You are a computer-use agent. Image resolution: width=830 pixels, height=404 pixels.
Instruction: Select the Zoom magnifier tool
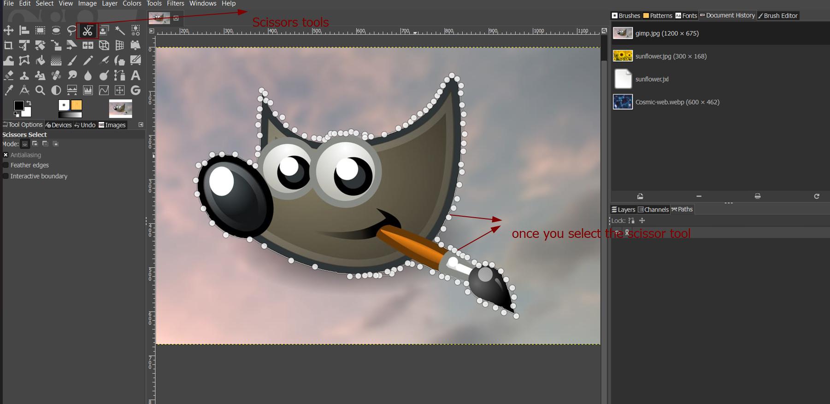tap(40, 90)
